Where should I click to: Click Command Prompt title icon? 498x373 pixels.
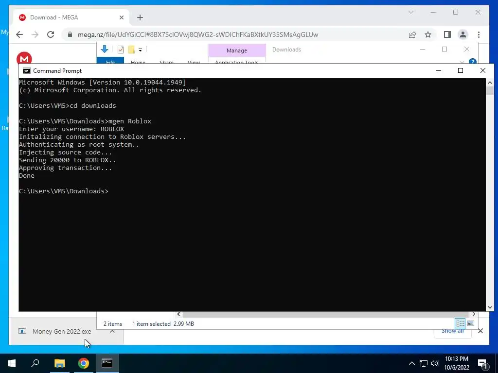(27, 71)
